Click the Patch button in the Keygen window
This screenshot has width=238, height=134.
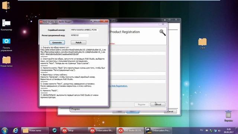(x=78, y=42)
